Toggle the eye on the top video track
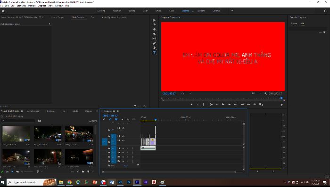Viewport: 330px width, 187px height. coord(124,128)
